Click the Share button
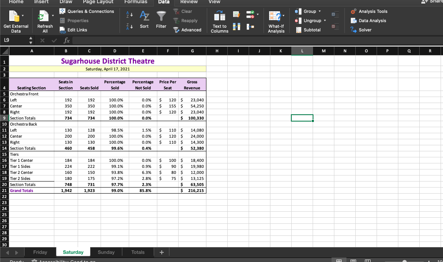This screenshot has width=443, height=262. pyautogui.click(x=432, y=2)
